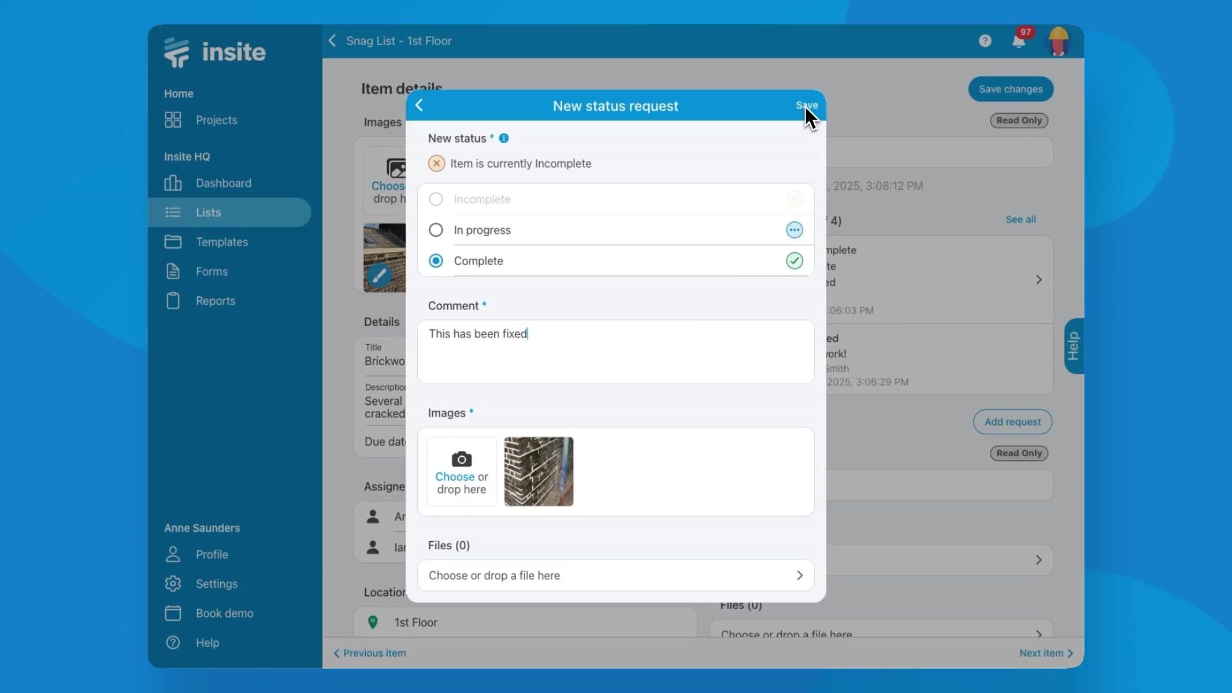Click the notifications bell icon
This screenshot has height=693, width=1232.
click(1018, 42)
